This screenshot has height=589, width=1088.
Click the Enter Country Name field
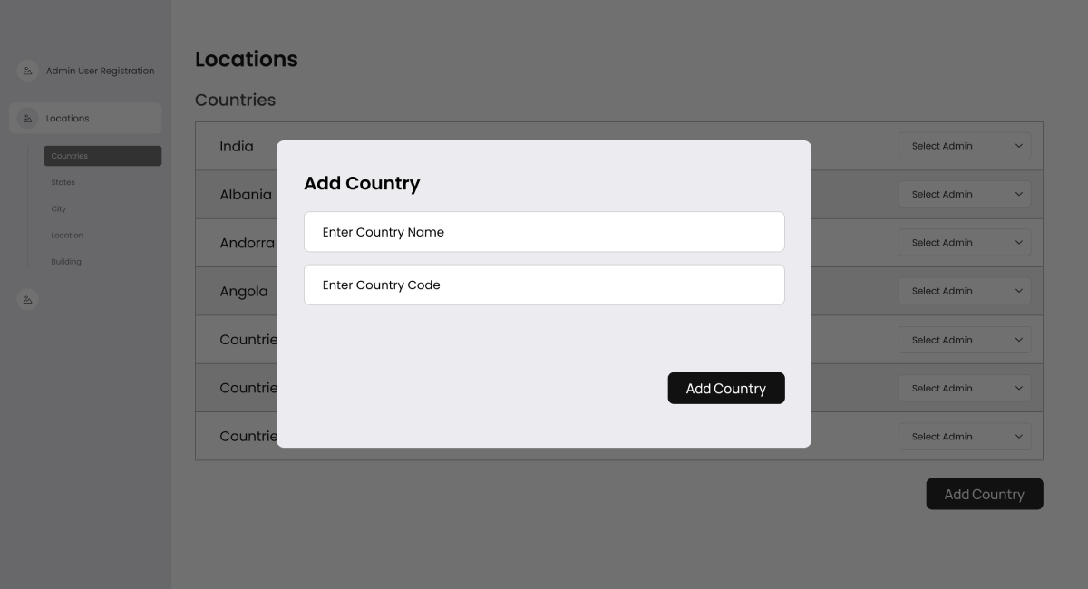click(x=544, y=232)
